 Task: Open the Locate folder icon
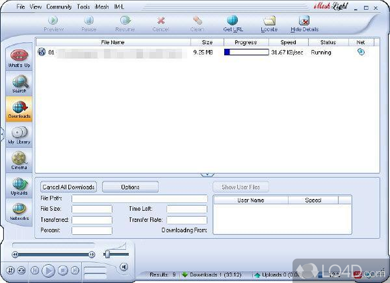270,20
